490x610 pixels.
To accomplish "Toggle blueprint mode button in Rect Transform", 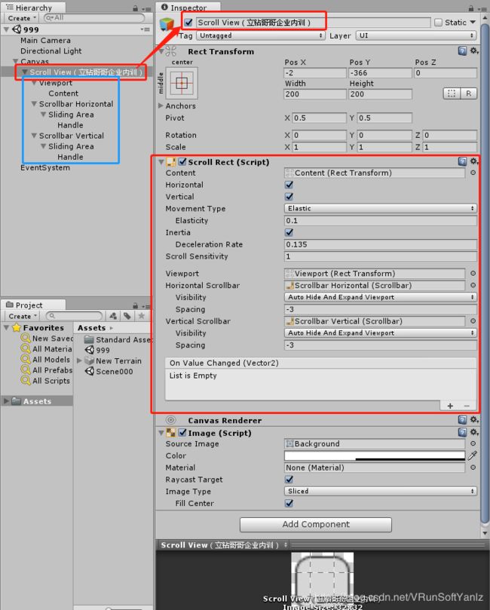I will (452, 93).
